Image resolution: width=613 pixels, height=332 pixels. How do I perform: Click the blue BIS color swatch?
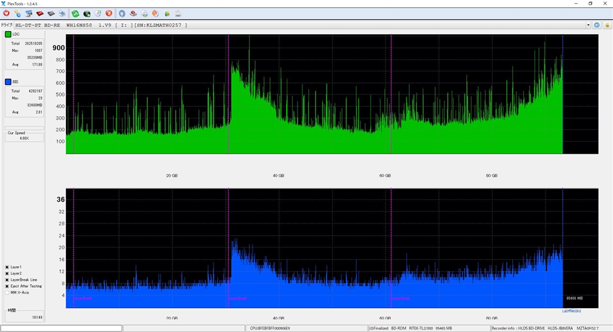8,82
